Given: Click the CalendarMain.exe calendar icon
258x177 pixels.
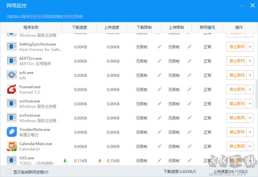Looking at the screenshot, I should (12, 146).
